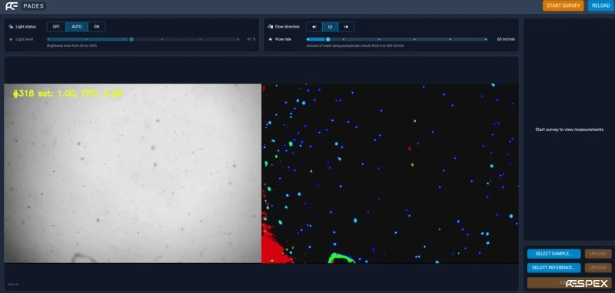The height and width of the screenshot is (293, 615).
Task: Click 'Start survey to view measurements' text
Action: point(569,130)
